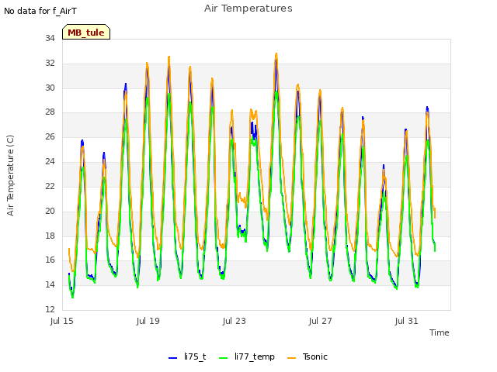
Task: Click the 28 y-axis tick label
Action: (x=50, y=112)
